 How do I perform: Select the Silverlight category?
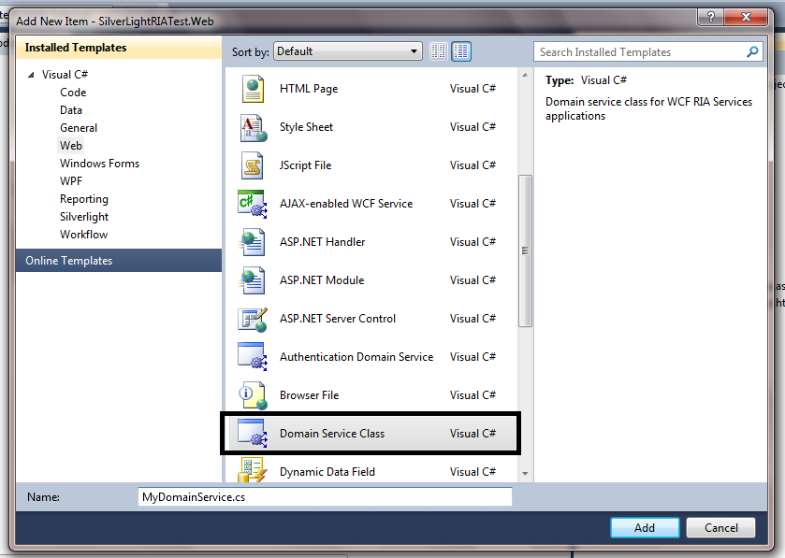[84, 217]
